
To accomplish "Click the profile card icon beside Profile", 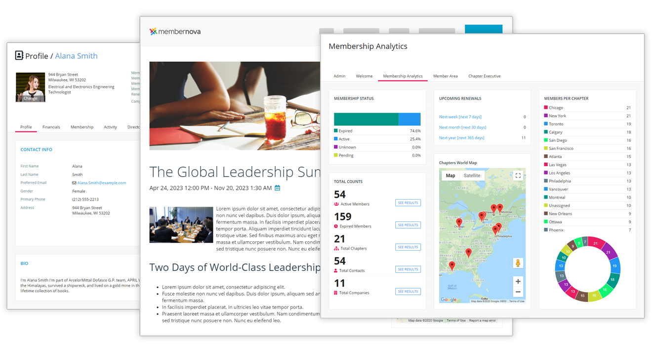I will click(19, 55).
